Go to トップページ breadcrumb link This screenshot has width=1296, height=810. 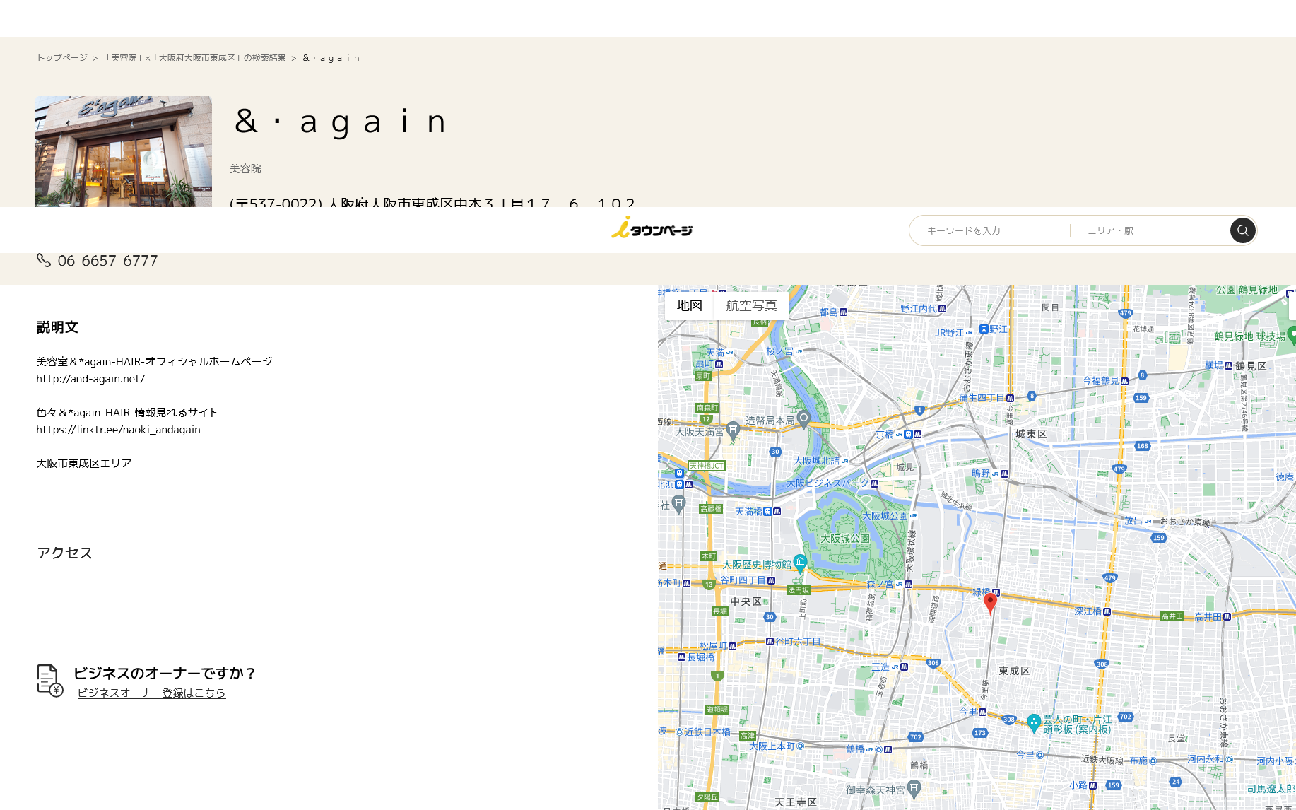(x=61, y=58)
